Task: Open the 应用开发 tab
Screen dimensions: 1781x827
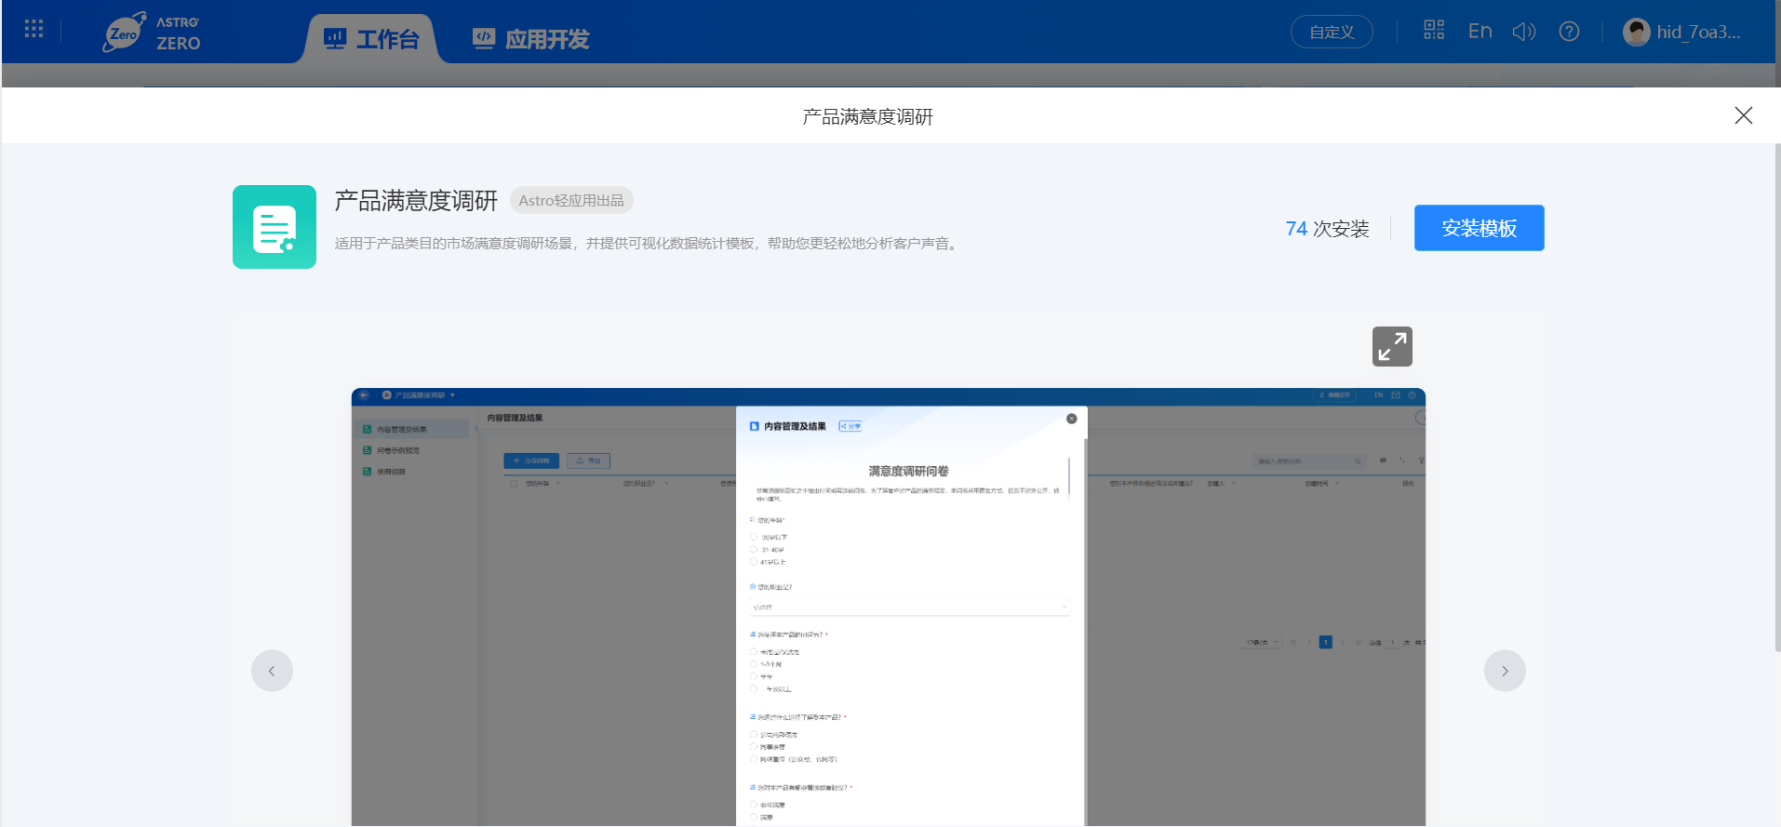Action: point(531,39)
